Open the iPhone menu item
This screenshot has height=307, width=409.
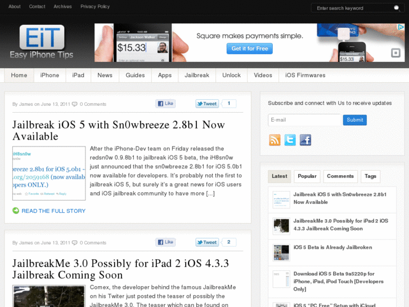[50, 75]
